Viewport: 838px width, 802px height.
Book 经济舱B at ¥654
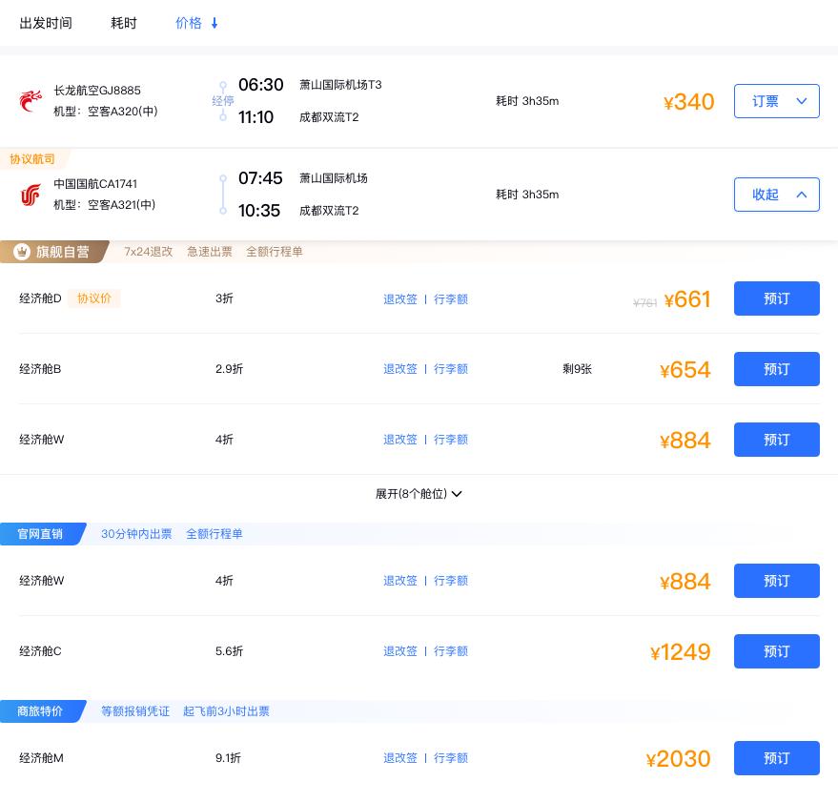pos(777,369)
